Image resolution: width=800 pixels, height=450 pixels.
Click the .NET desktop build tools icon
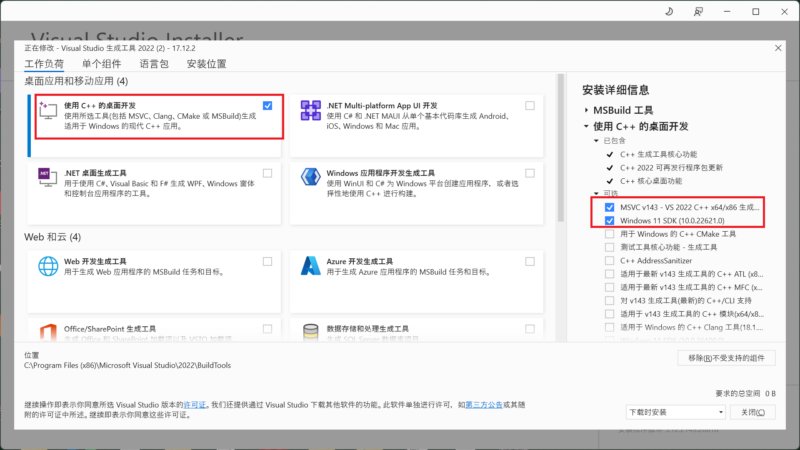[48, 178]
